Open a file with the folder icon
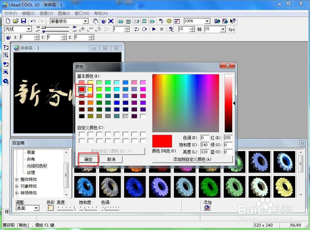310x230 pixels. 16,21
